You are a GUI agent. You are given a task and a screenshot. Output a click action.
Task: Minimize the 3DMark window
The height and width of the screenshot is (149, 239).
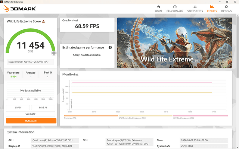(220, 2)
